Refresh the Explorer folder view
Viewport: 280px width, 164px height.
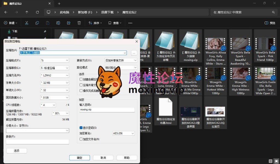[x=37, y=12]
